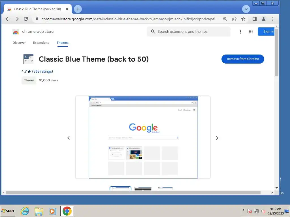Click the Theme category chip

[29, 80]
